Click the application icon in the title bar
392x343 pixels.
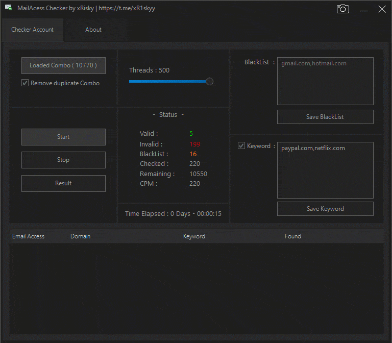click(8, 8)
